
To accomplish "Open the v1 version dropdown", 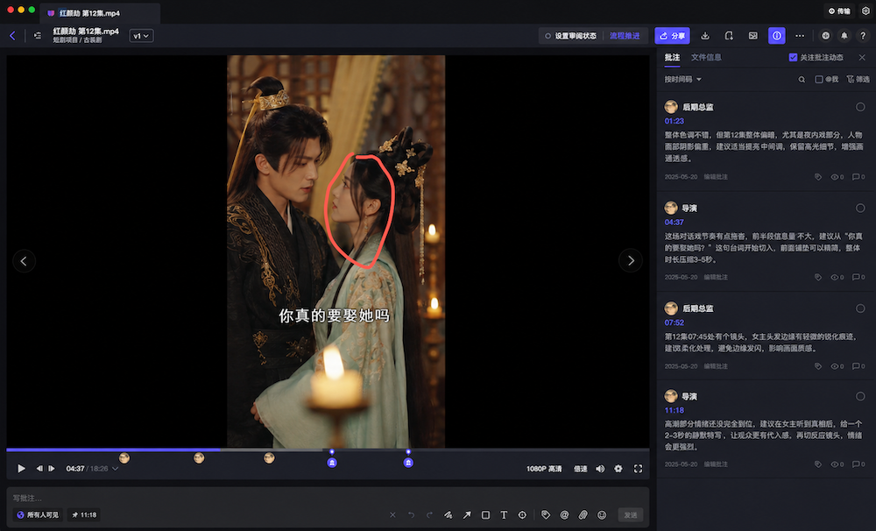I will click(x=141, y=36).
